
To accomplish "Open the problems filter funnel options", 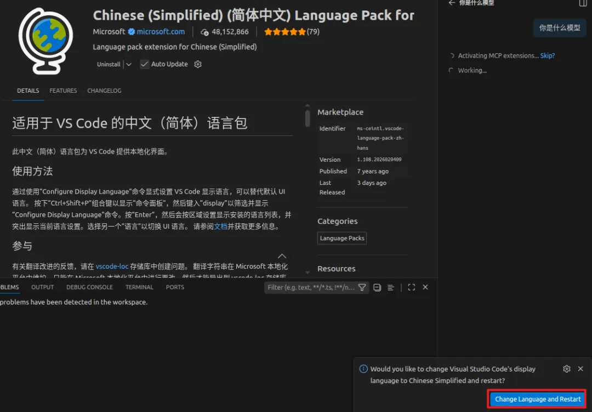I will [x=362, y=287].
